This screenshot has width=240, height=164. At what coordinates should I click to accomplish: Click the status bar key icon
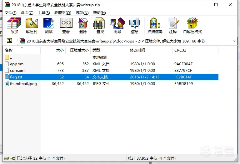(12, 158)
